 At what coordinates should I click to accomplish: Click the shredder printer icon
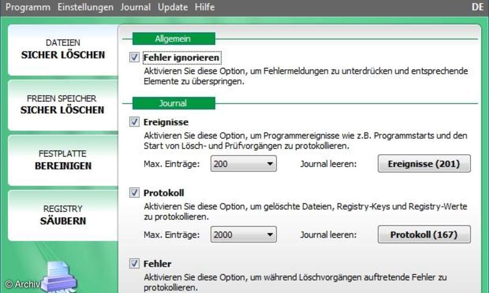point(59,277)
